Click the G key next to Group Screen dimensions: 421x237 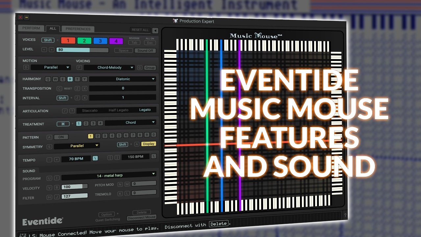(x=140, y=67)
